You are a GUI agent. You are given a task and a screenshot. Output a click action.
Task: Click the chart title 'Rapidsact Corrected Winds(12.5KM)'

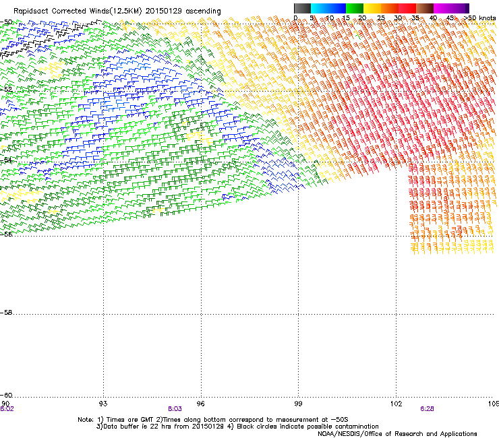pyautogui.click(x=78, y=11)
